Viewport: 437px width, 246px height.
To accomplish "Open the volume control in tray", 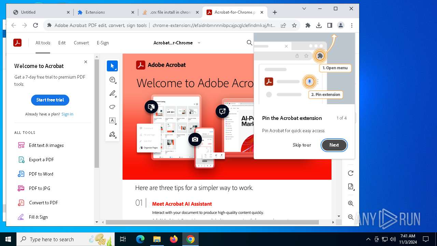I will pos(393,239).
